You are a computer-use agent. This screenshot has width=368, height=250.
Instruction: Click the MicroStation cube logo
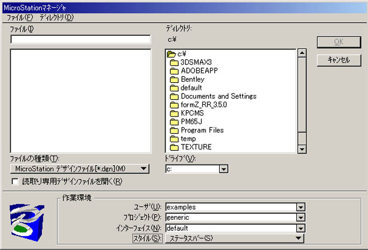pos(27,222)
